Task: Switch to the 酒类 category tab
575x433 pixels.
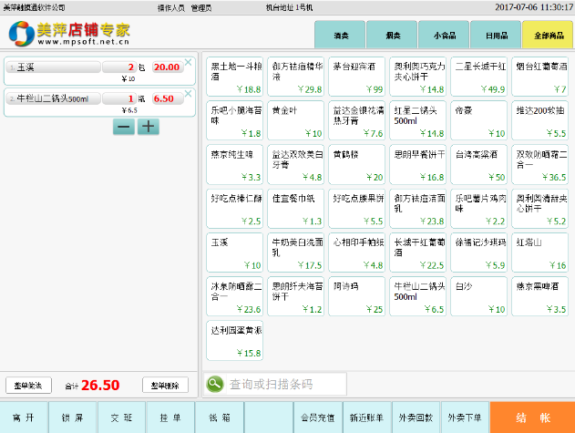Action: [x=340, y=35]
